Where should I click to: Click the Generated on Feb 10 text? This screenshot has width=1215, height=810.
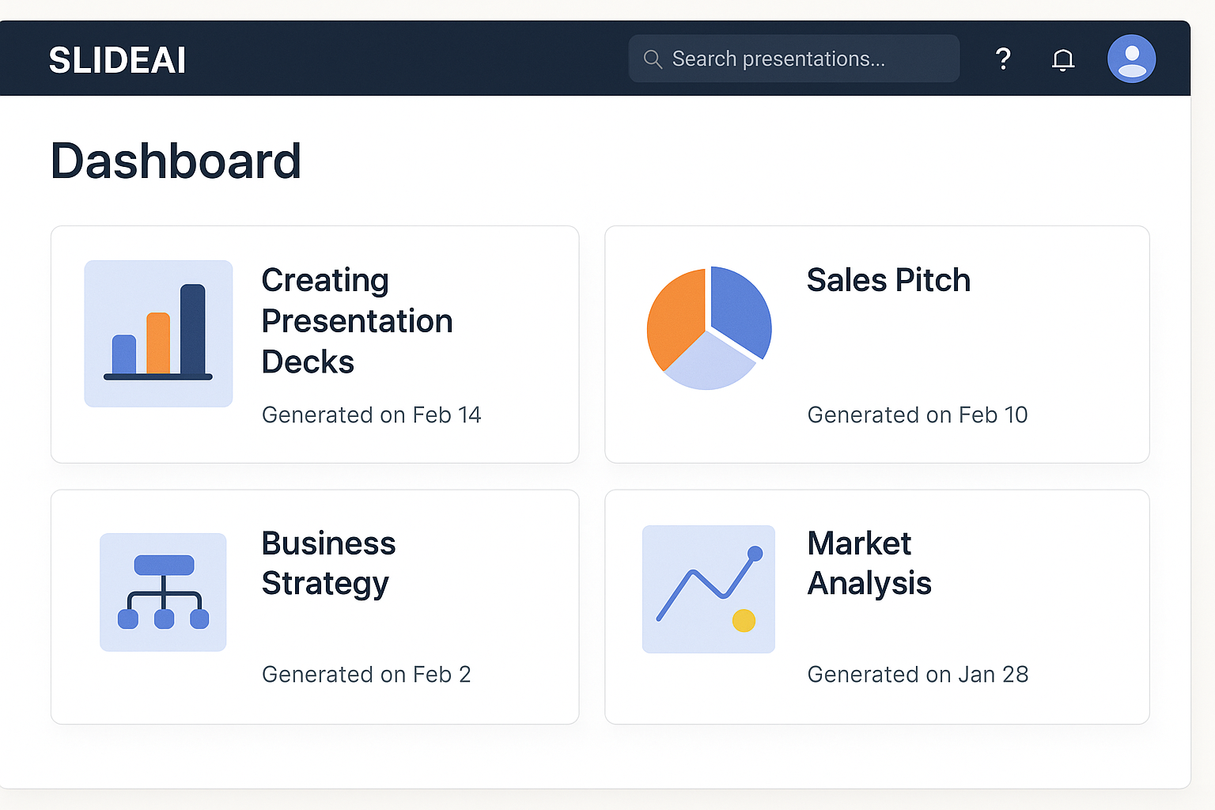917,415
